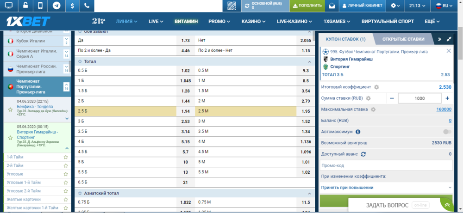Viewport: 463px width, 213px height.
Task: Expand Бенфика - Тондела match details
Action: 67,119
